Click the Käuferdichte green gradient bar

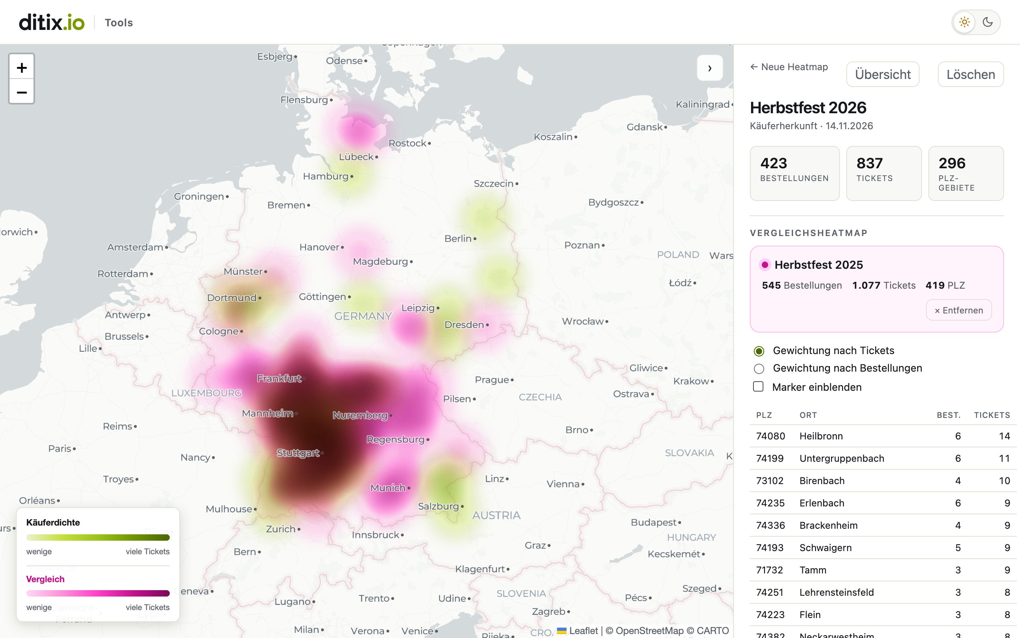coord(98,538)
